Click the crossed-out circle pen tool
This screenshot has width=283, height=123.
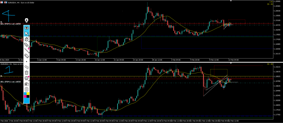tap(27, 39)
